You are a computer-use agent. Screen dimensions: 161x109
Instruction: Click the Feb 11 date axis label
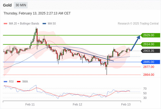30,104
